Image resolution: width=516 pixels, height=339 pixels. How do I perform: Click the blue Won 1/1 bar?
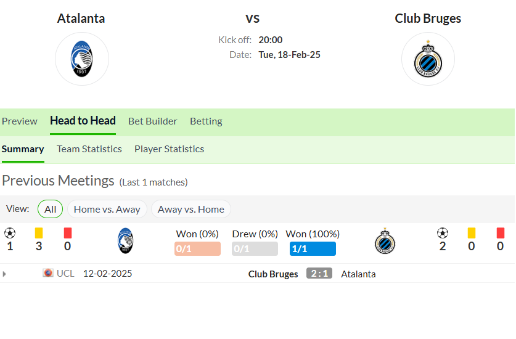point(313,249)
